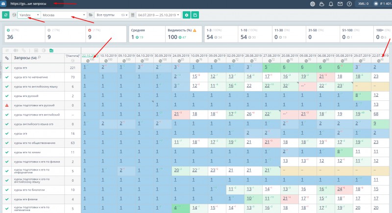Open the 22.10.2019 date column link

click(90, 56)
